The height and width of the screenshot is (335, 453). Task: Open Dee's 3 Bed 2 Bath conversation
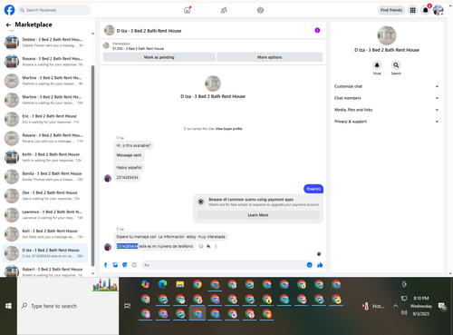pos(44,195)
